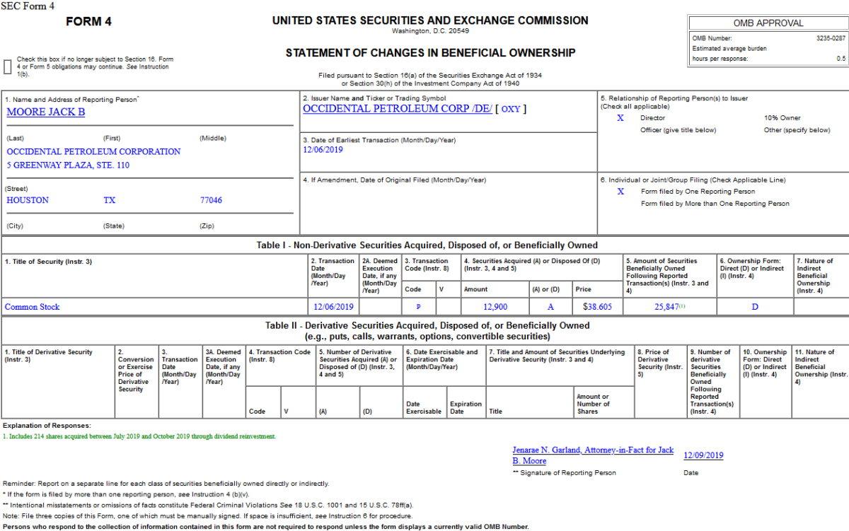
Task: Click the Amount or Number of Shares header
Action: 593,404
